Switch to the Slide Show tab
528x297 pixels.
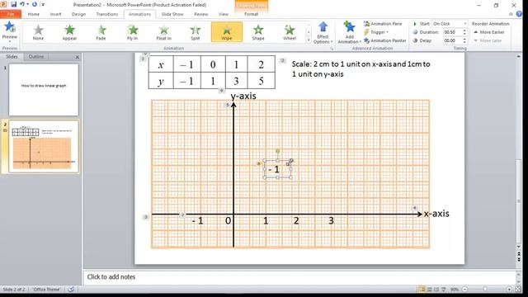point(172,14)
